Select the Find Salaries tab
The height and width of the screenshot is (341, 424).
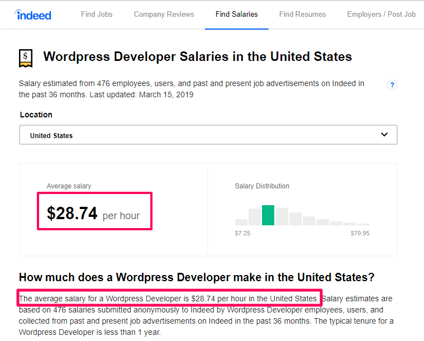click(x=237, y=14)
